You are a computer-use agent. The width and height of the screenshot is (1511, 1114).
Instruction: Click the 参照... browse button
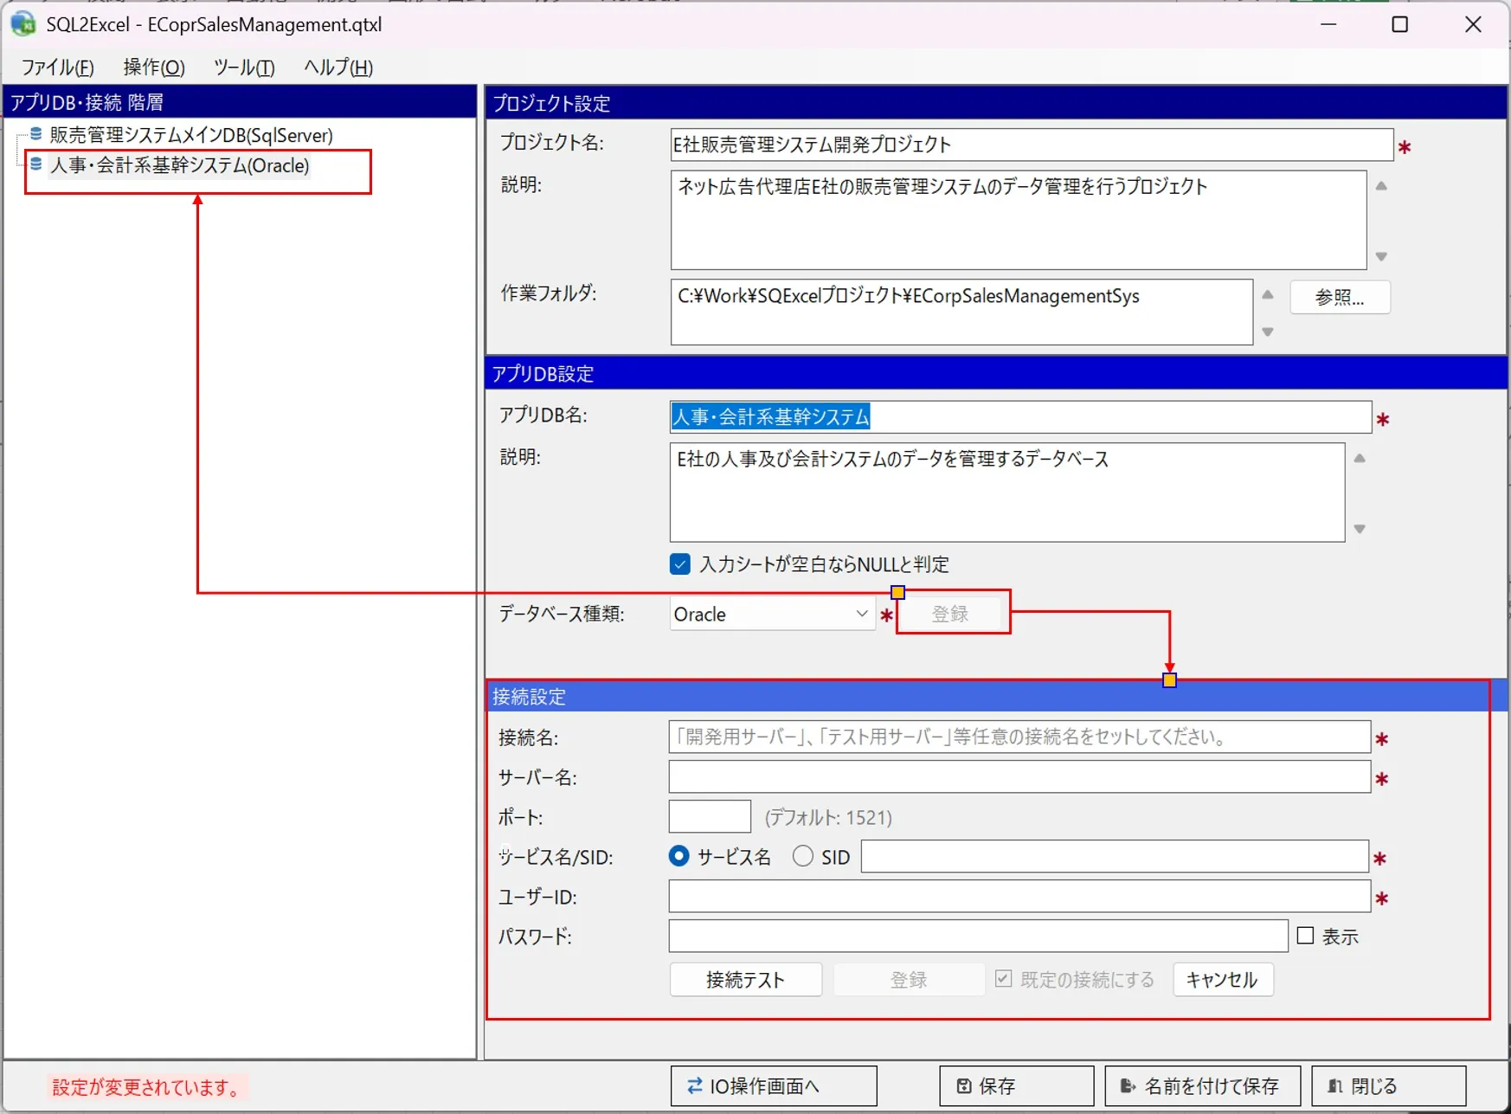1340,297
